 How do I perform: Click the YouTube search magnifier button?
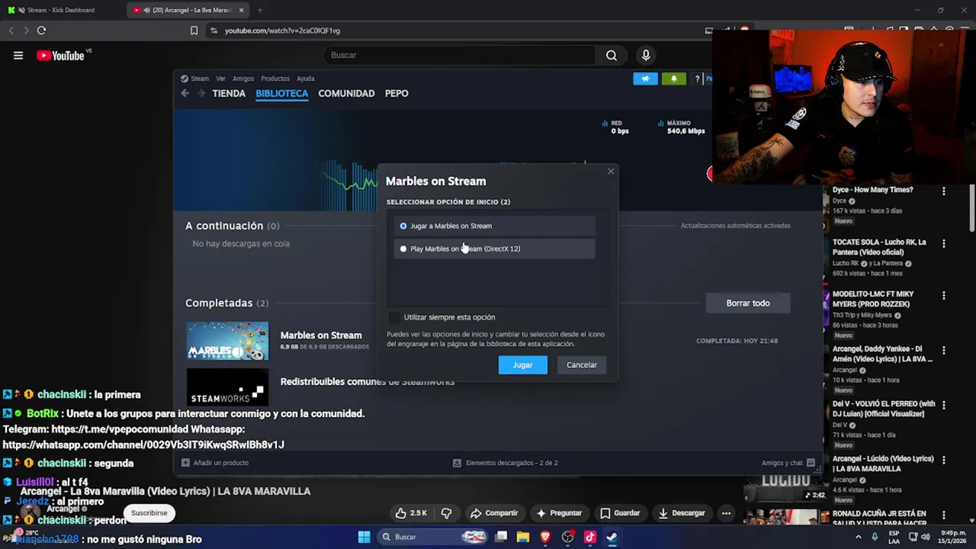pyautogui.click(x=612, y=55)
